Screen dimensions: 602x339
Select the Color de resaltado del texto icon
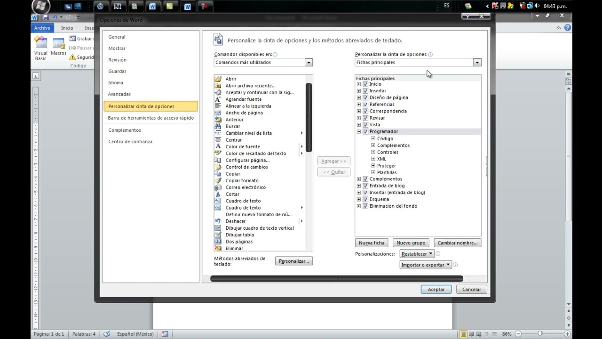click(x=218, y=153)
